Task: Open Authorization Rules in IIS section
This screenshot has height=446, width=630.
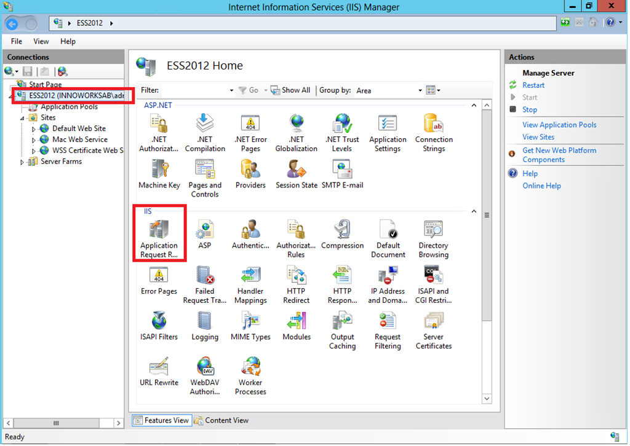Action: (296, 238)
